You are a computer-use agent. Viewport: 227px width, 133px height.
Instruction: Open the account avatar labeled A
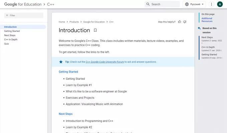[x=220, y=4]
